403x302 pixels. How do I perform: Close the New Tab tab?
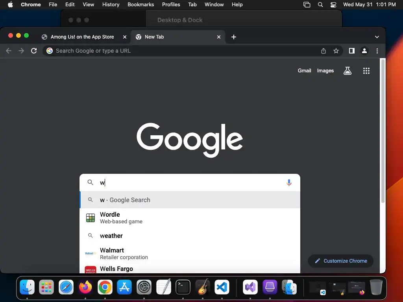219,37
